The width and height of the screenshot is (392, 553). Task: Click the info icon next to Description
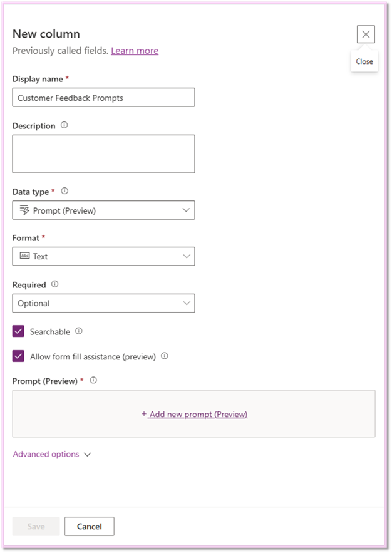coord(64,125)
